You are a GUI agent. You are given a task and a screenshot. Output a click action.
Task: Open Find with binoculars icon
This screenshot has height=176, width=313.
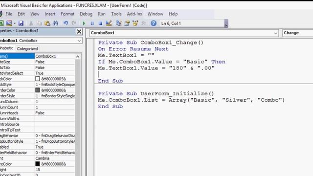coord(55,23)
